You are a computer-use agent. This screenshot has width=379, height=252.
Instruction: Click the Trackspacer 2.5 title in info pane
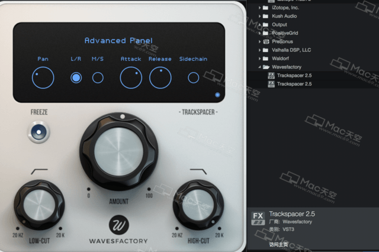[x=292, y=214]
